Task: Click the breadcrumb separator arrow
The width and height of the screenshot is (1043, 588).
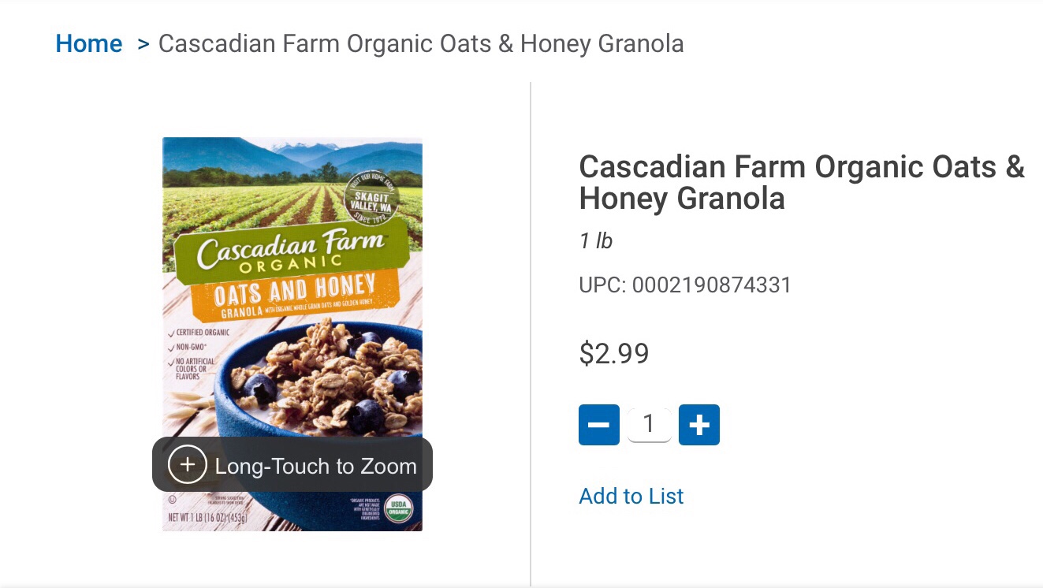Action: click(143, 43)
